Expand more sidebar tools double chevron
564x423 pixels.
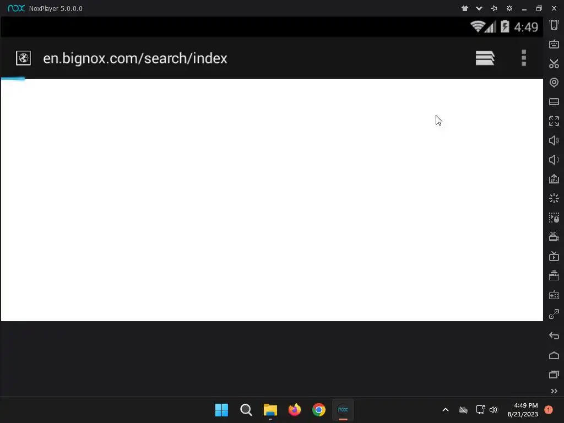point(554,391)
